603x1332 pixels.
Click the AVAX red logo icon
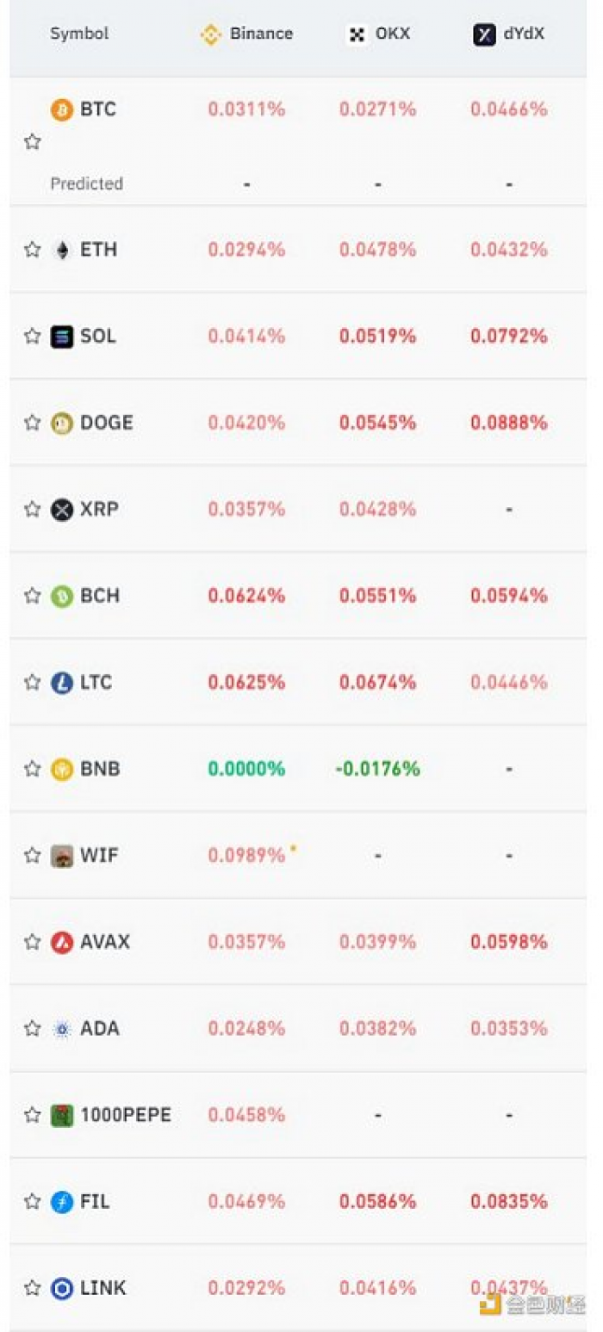(x=62, y=942)
